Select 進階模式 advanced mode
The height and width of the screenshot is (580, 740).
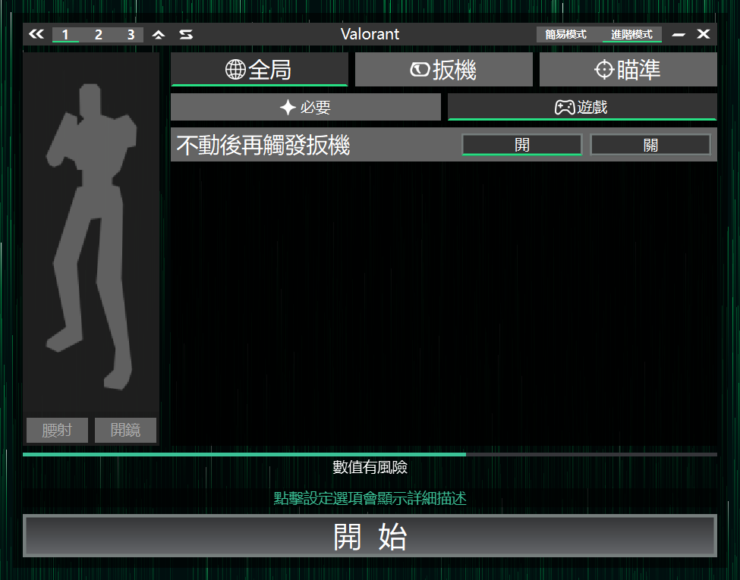631,34
